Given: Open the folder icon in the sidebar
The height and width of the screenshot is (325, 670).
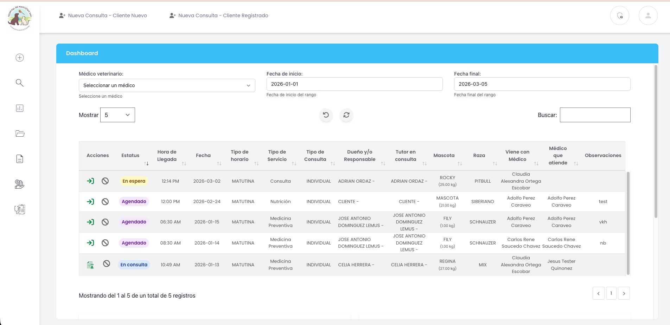Looking at the screenshot, I should (x=19, y=134).
